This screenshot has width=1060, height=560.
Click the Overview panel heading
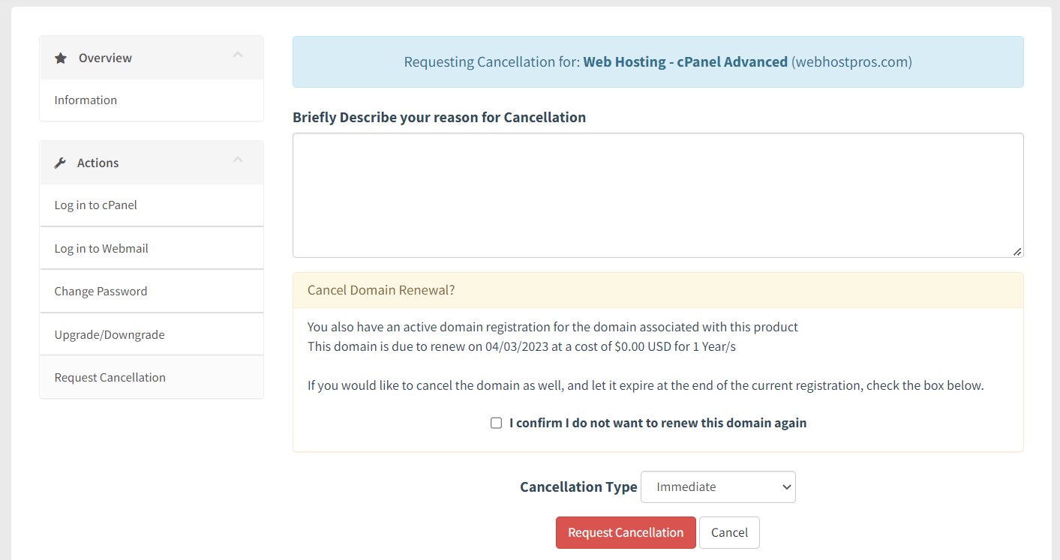(x=105, y=58)
